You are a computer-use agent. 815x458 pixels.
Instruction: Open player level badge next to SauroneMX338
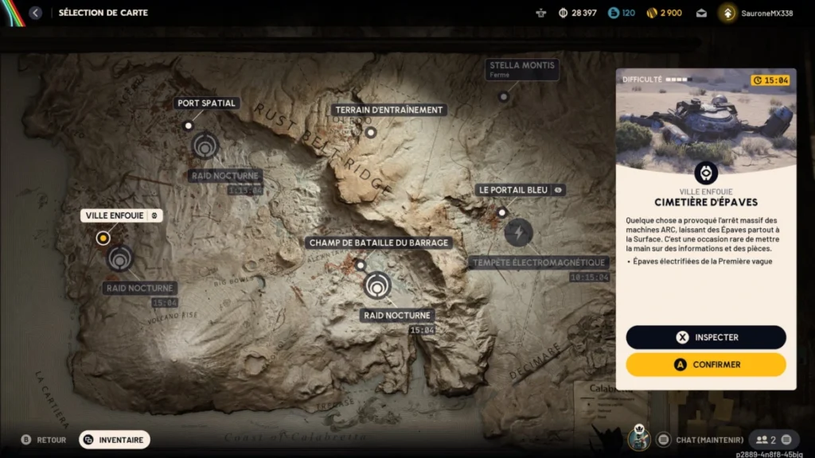click(x=727, y=13)
